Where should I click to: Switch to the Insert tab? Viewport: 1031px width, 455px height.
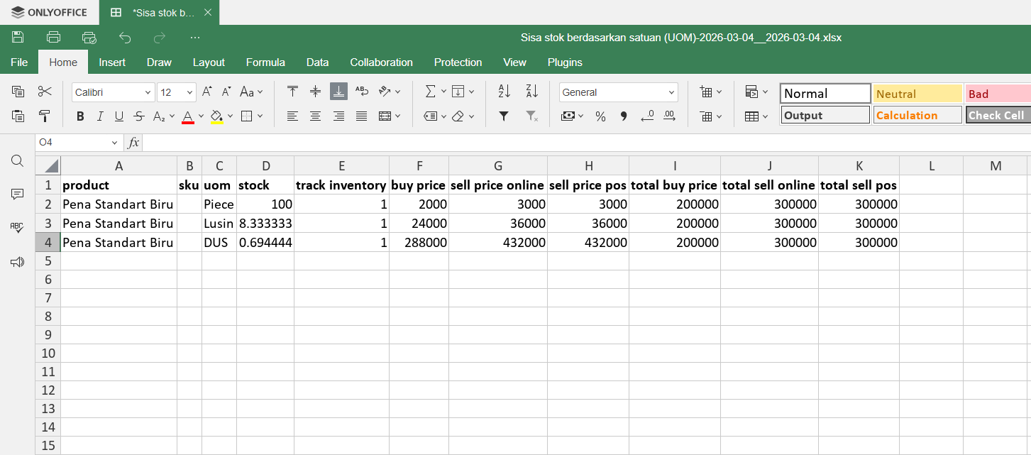pyautogui.click(x=112, y=62)
